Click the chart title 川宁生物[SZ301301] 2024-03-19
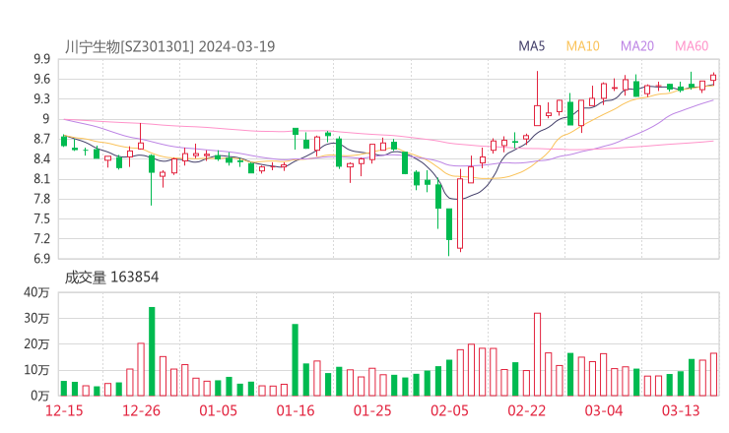Viewport: 729px width, 433px height. (169, 46)
